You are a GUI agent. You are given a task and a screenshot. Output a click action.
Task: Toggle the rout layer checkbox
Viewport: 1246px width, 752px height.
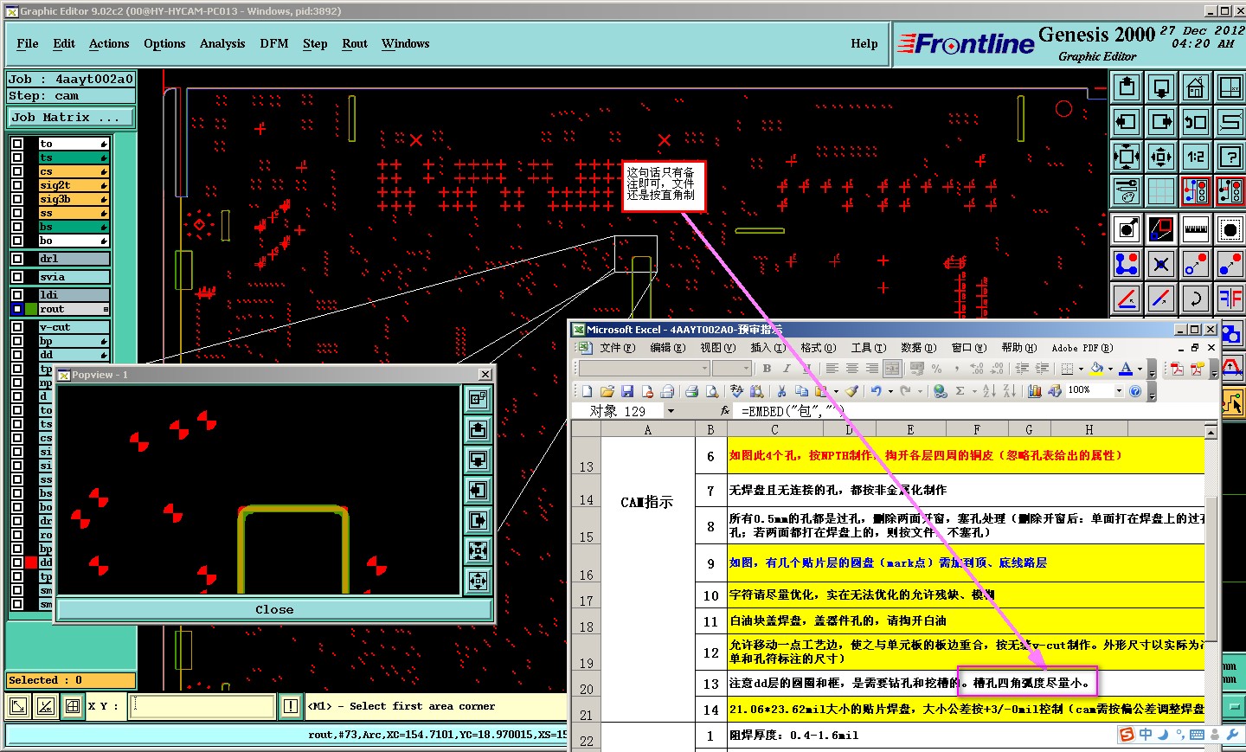click(x=17, y=309)
